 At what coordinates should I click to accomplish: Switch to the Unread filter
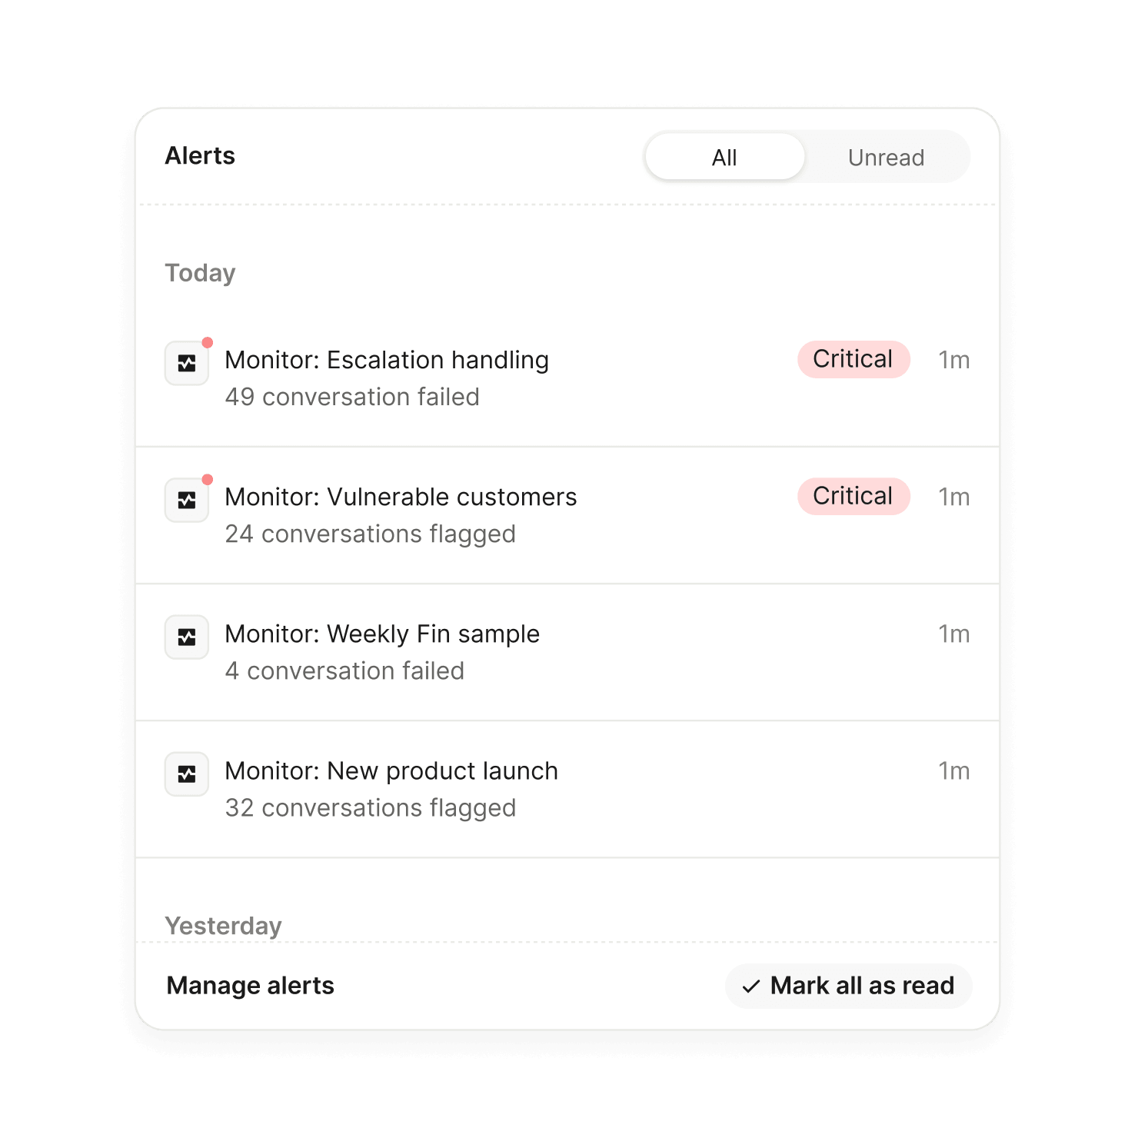[x=886, y=157]
